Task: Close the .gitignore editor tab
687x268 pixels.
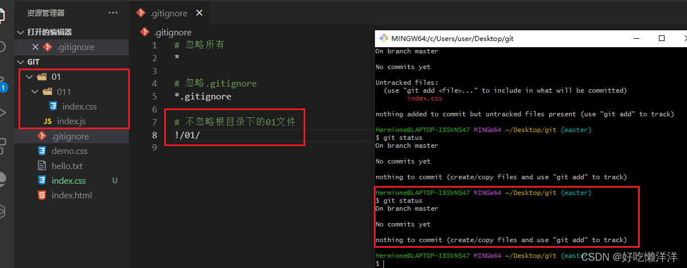Action: [x=200, y=13]
